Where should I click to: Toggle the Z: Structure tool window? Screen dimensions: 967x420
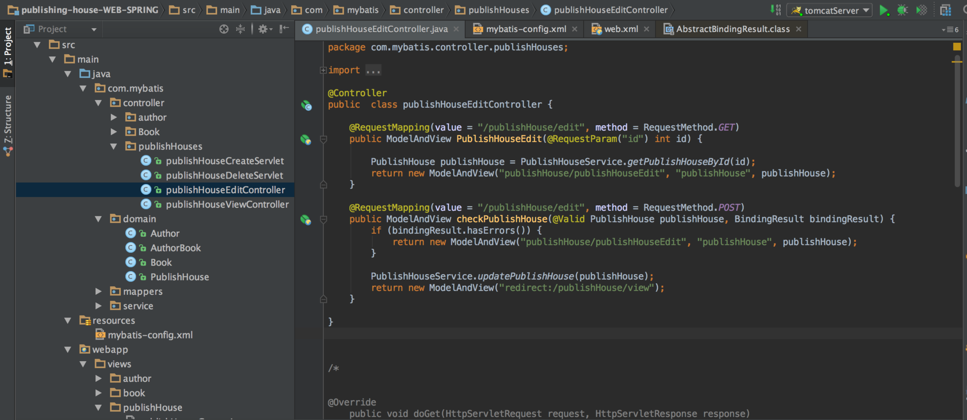coord(8,126)
